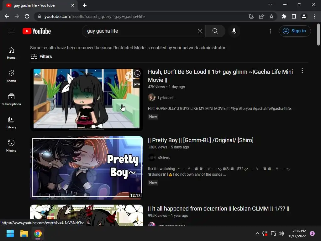Share this page from address bar
Screen dimensions: 321x241
coord(261,16)
